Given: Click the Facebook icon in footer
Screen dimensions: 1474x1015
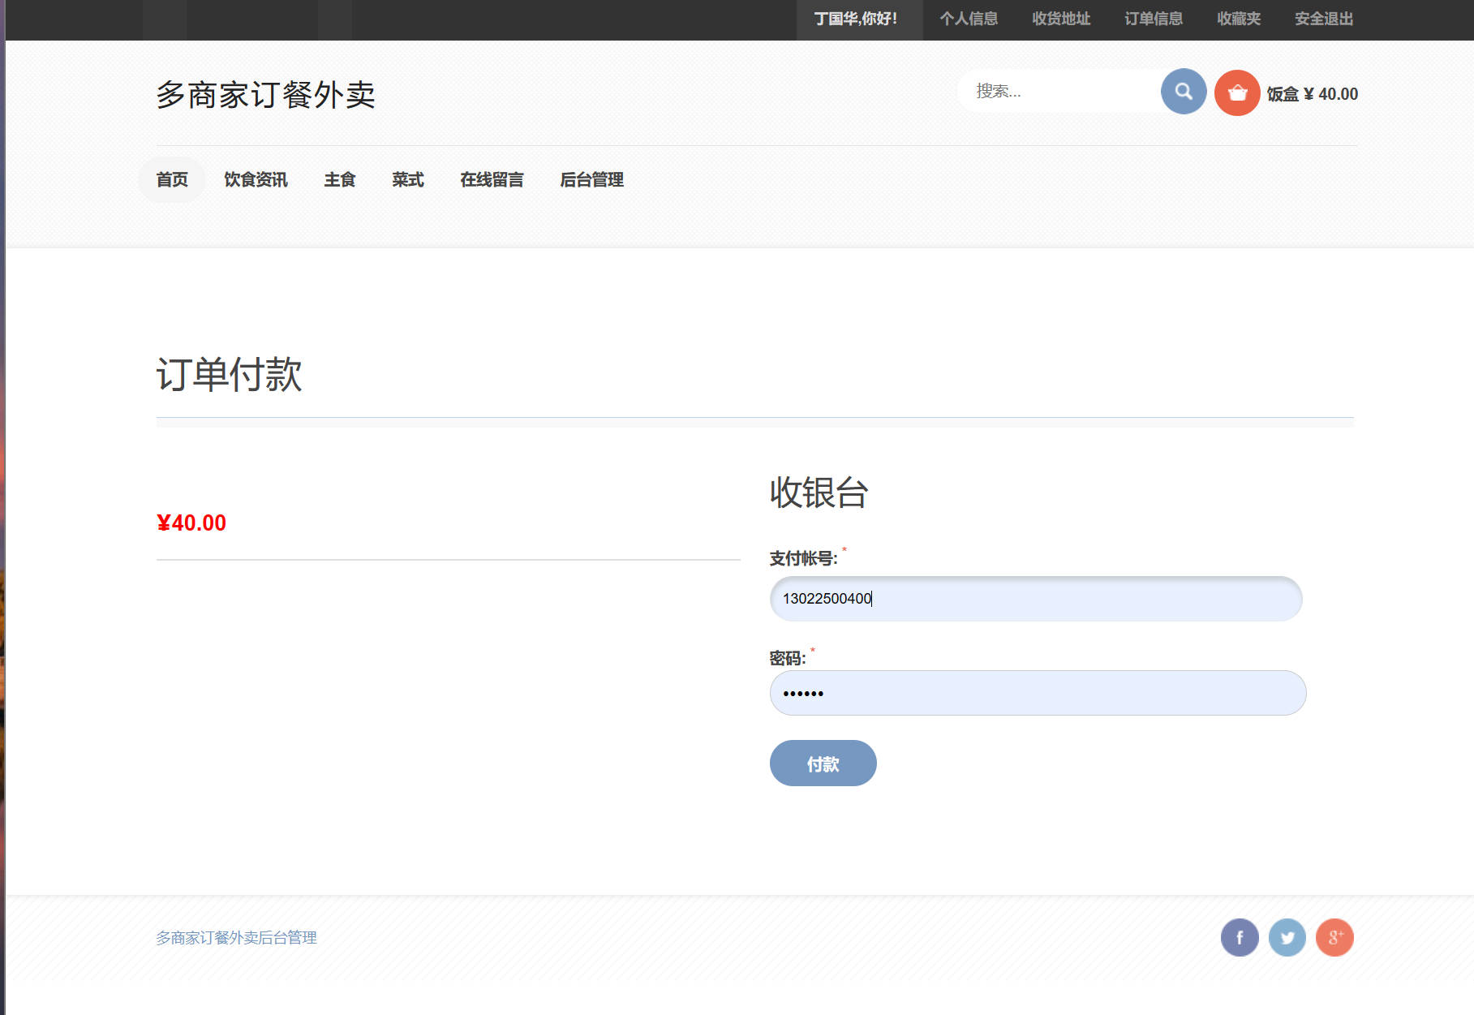Looking at the screenshot, I should tap(1239, 937).
